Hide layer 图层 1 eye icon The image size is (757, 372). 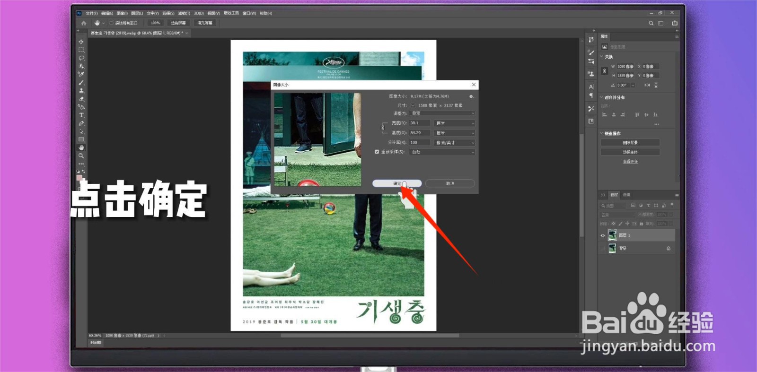coord(603,235)
